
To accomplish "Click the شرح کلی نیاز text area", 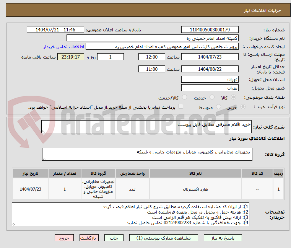I will tap(146, 127).
